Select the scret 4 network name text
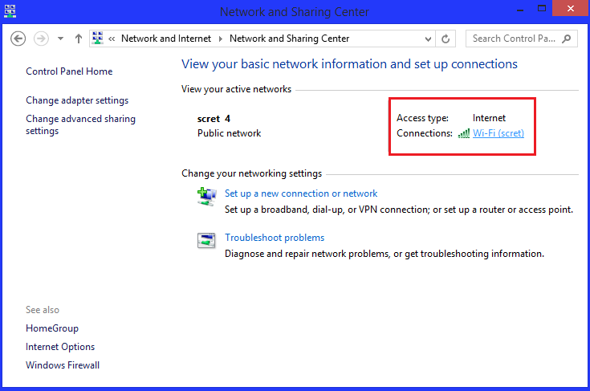 (x=214, y=119)
